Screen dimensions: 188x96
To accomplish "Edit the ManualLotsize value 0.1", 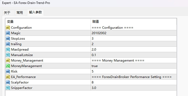I will tap(134, 55).
